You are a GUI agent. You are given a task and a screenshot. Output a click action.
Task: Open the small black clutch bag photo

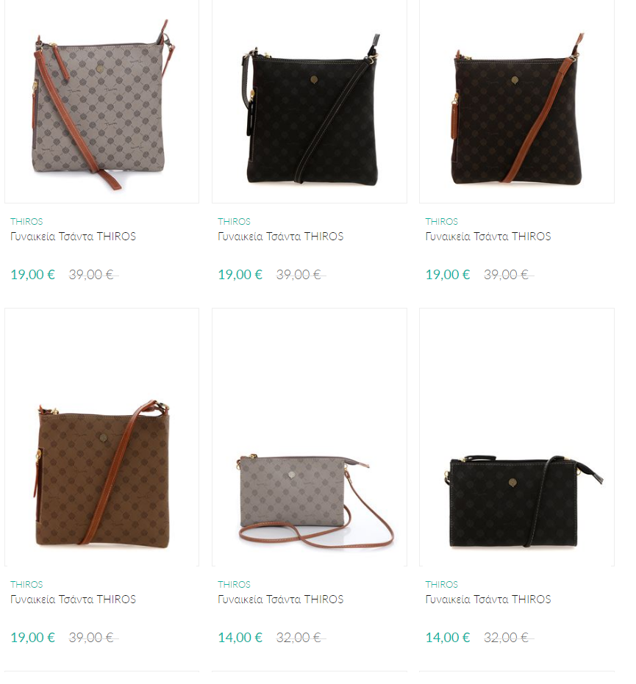coord(517,437)
